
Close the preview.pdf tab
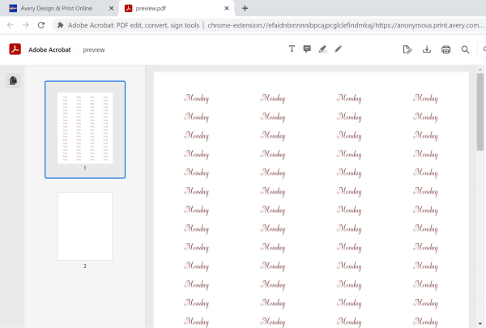coord(227,8)
